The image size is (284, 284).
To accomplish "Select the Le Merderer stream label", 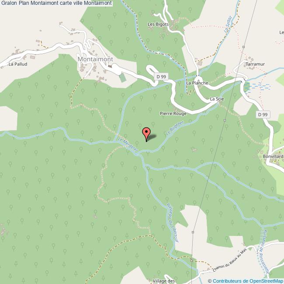I will click(128, 144).
